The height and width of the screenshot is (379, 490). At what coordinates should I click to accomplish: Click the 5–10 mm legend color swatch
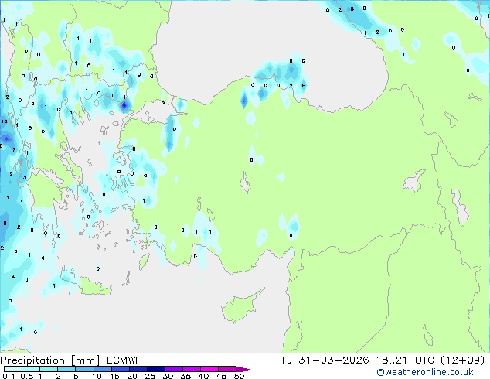point(84,369)
